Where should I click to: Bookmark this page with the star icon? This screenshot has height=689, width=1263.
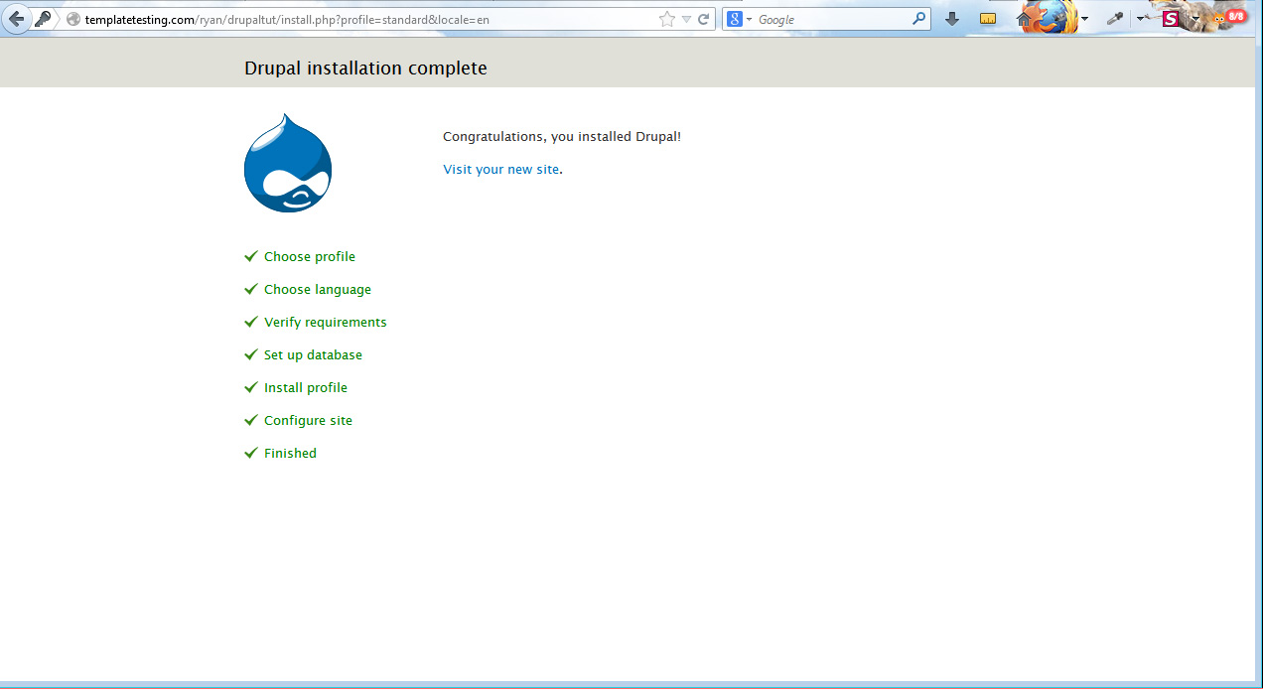[667, 19]
